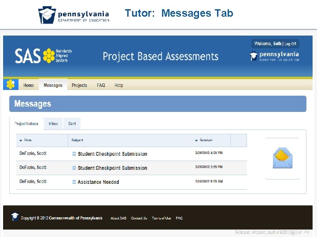Open the About SAS footer link
This screenshot has height=237, width=317.
[x=118, y=218]
